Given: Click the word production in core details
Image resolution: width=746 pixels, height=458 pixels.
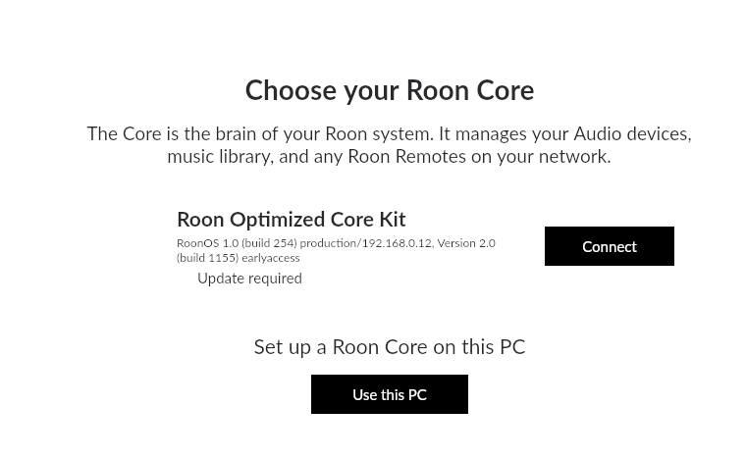Looking at the screenshot, I should 328,243.
